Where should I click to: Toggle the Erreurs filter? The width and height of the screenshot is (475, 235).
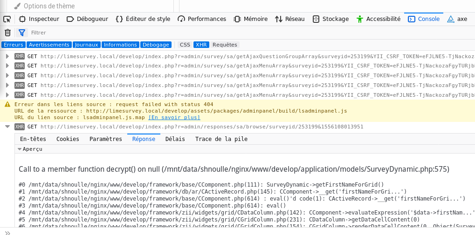[14, 45]
